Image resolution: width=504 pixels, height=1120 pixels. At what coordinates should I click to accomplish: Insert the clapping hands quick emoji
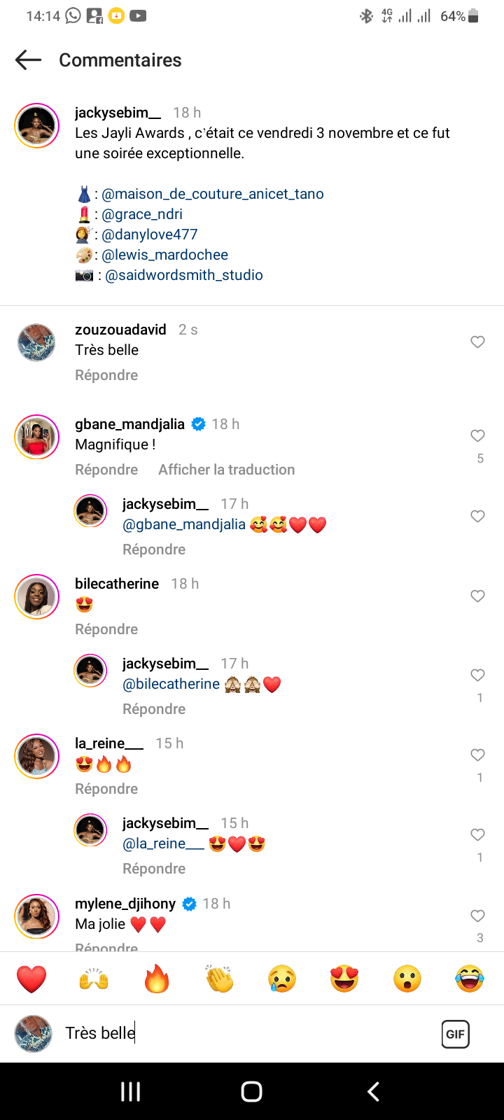point(219,979)
